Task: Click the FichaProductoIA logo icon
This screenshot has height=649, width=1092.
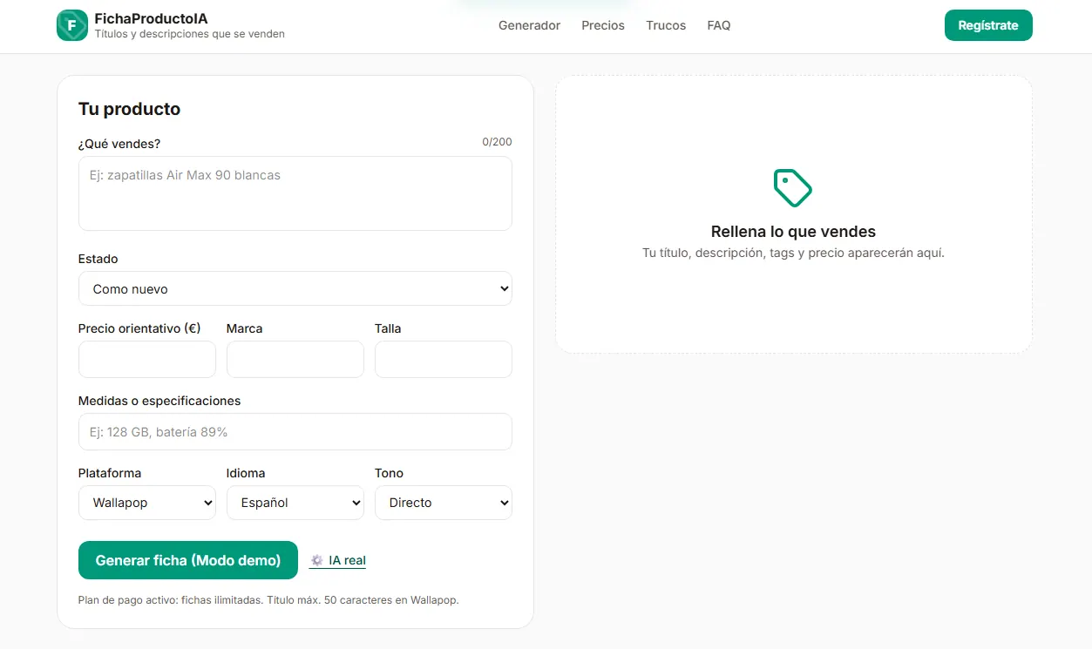Action: pos(72,25)
